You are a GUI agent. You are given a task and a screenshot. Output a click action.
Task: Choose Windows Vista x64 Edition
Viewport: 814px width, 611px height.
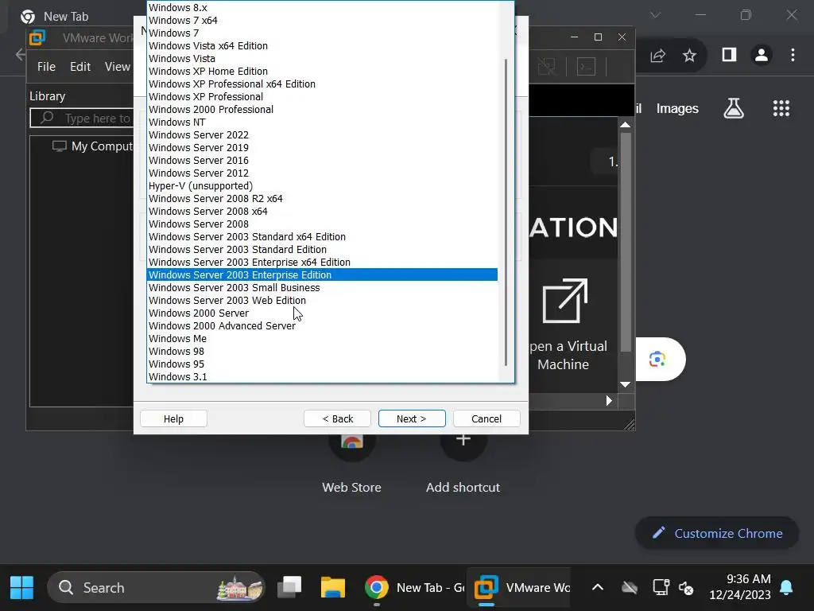323,45
